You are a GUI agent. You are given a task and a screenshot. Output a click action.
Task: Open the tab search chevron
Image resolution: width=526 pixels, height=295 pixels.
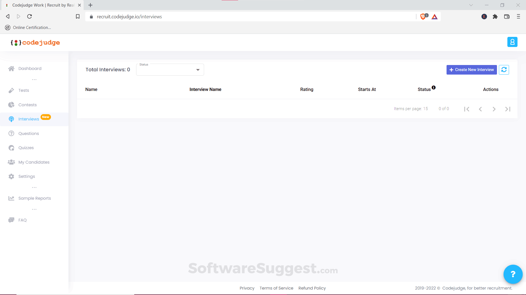pos(471,5)
